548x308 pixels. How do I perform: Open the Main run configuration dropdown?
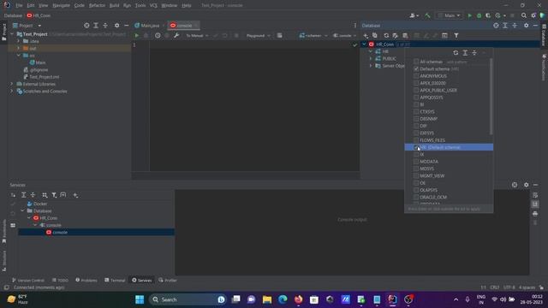450,15
